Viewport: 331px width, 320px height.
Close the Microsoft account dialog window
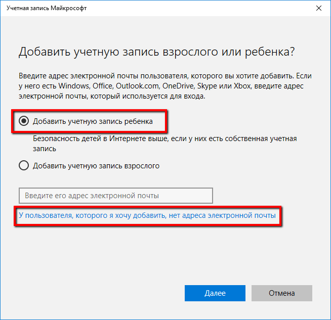(318, 8)
